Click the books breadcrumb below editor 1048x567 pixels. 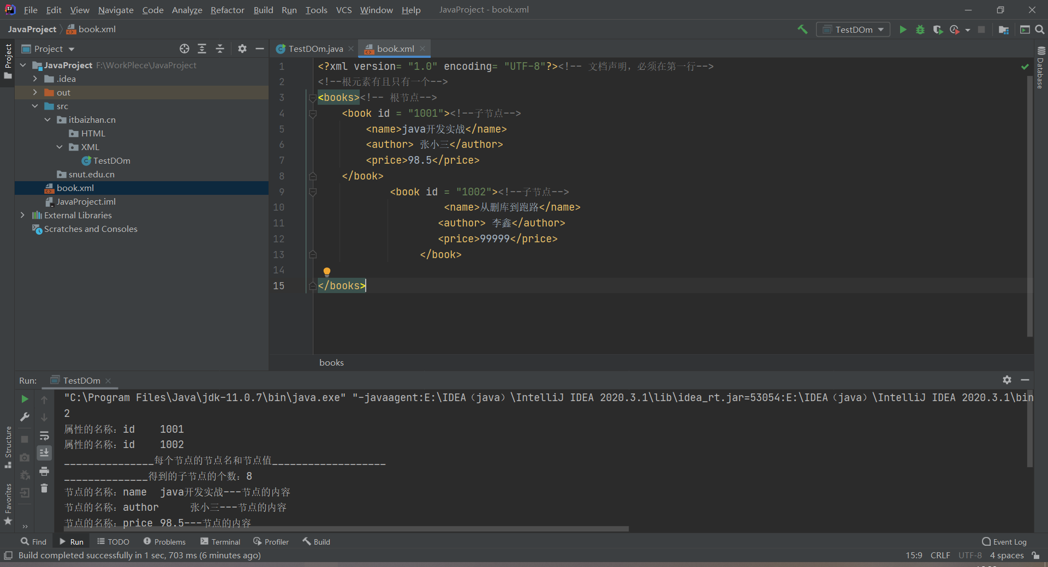click(331, 362)
